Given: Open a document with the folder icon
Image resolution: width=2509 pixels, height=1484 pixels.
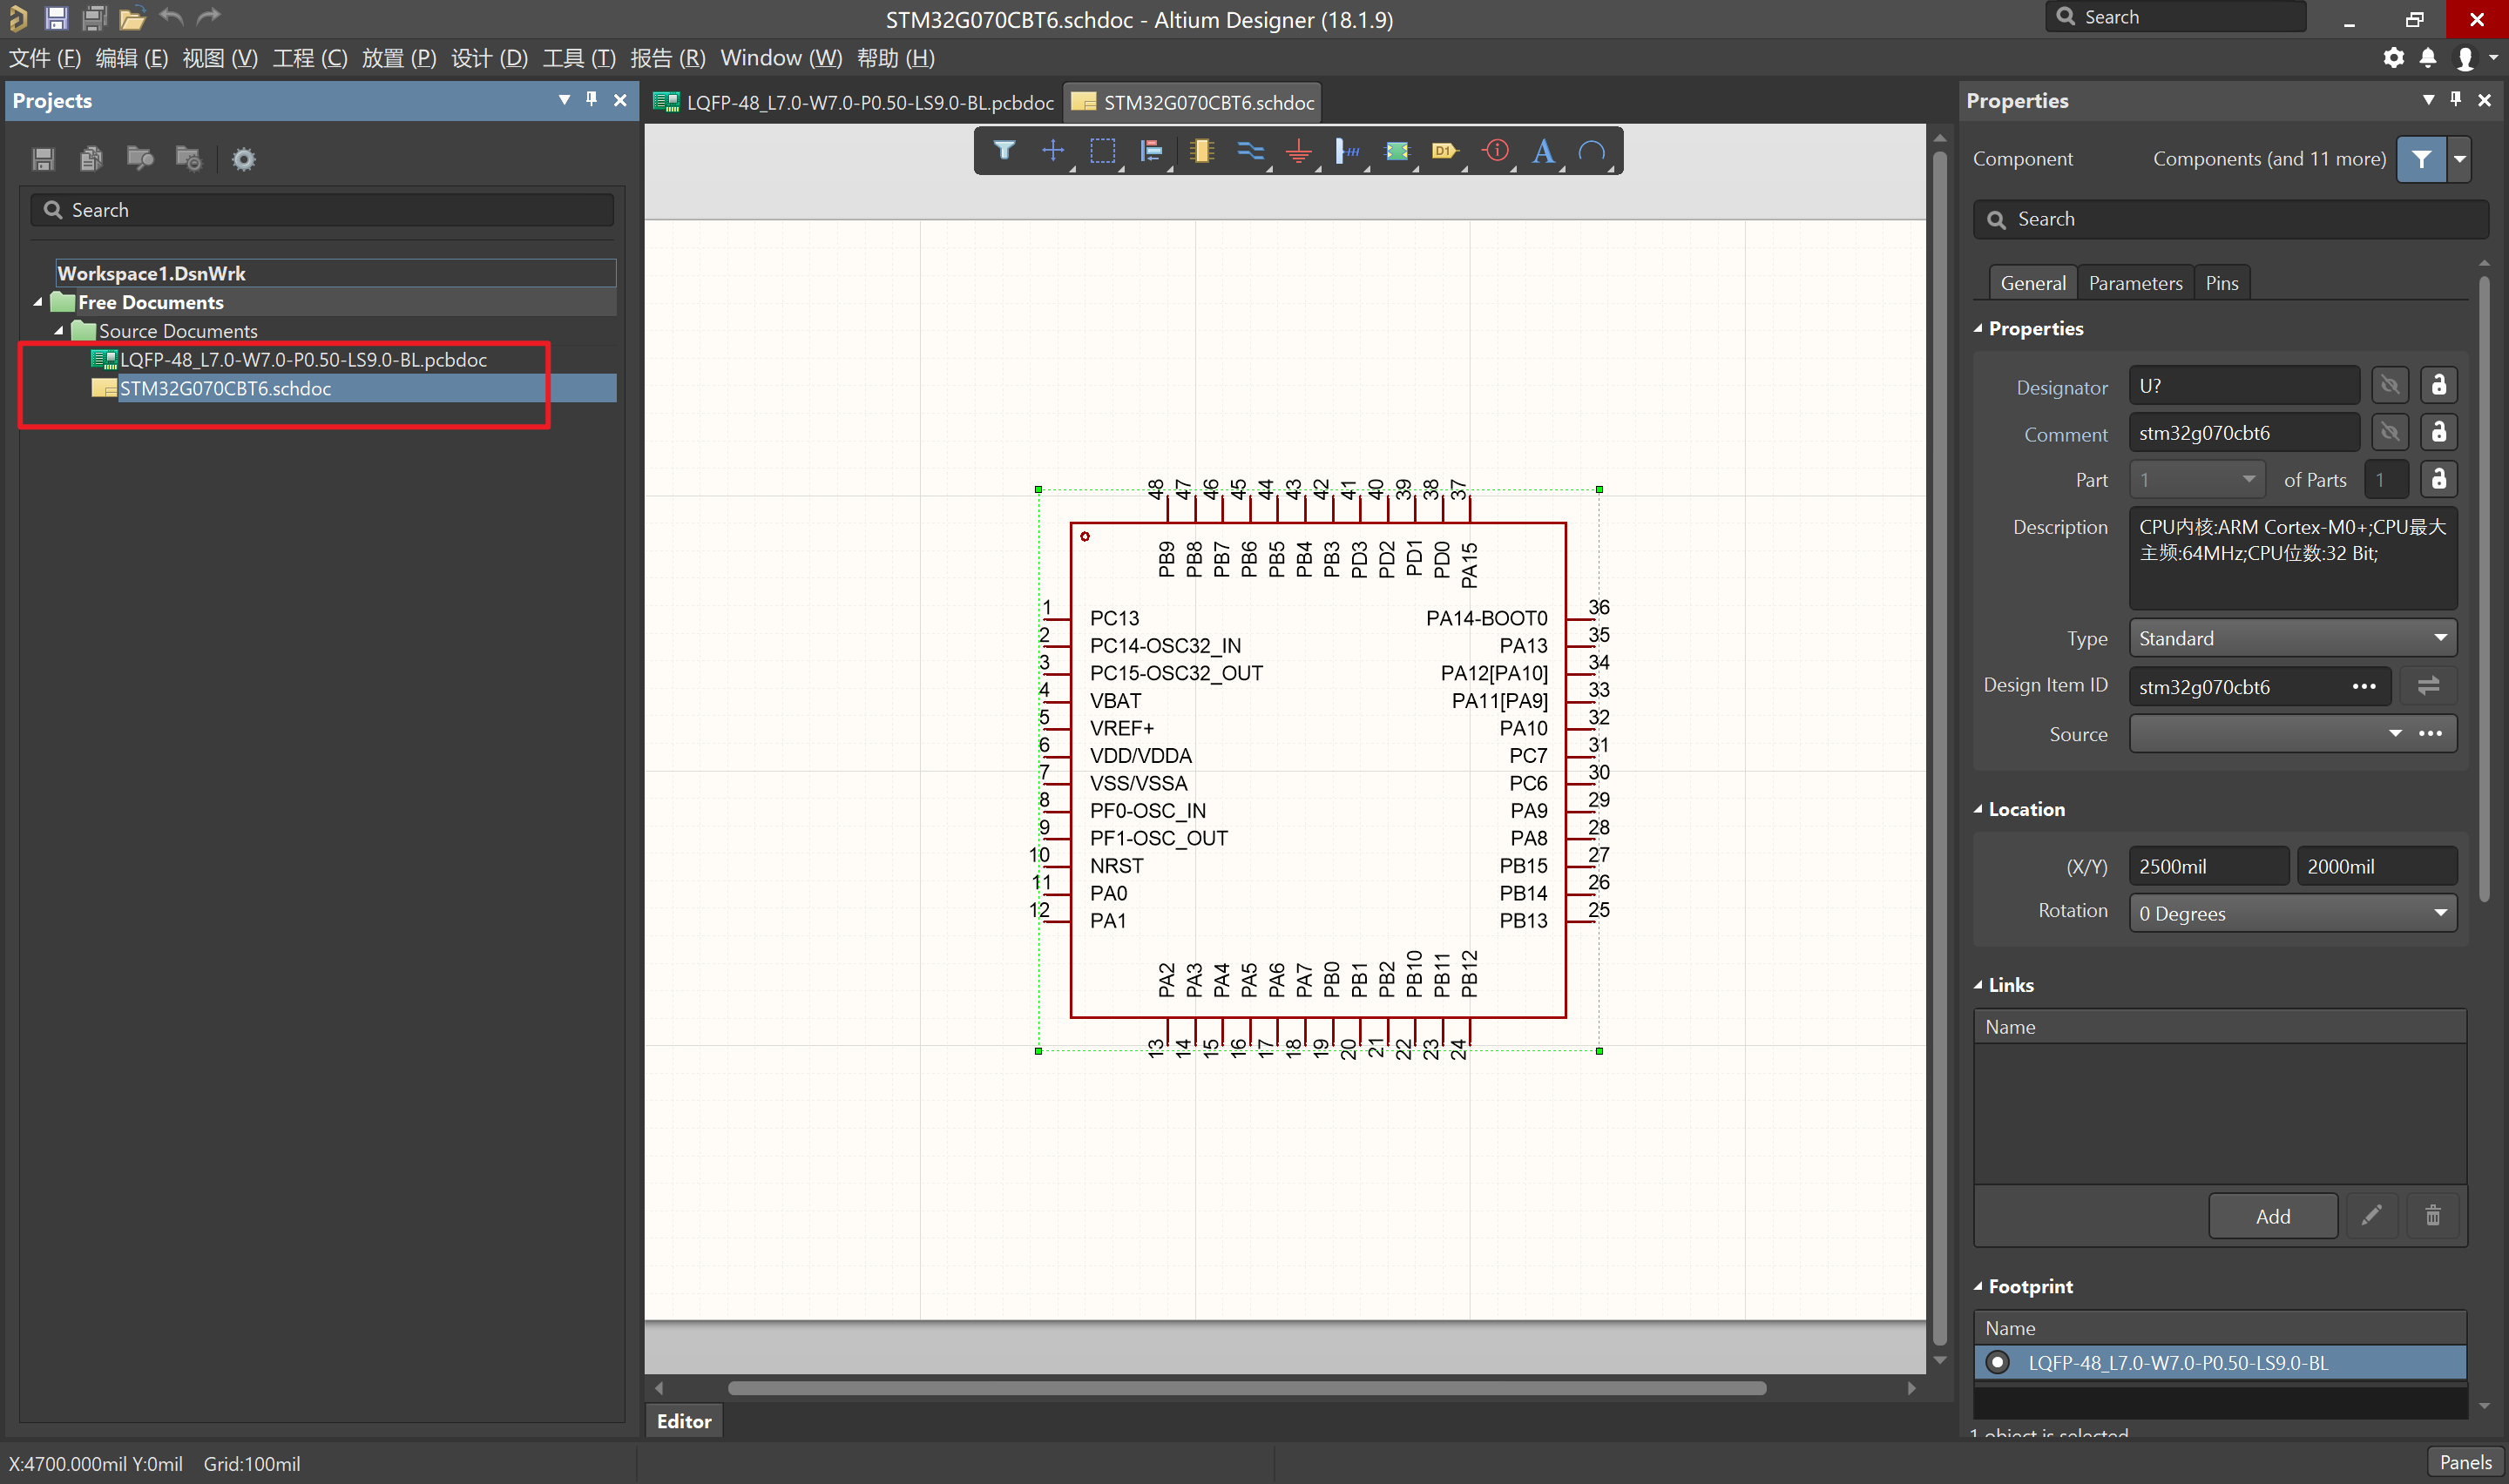Looking at the screenshot, I should 132,18.
